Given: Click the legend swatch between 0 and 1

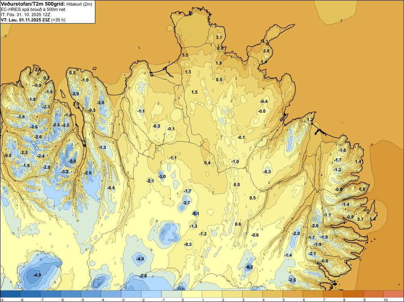Looking at the screenshot, I should click(192, 294).
